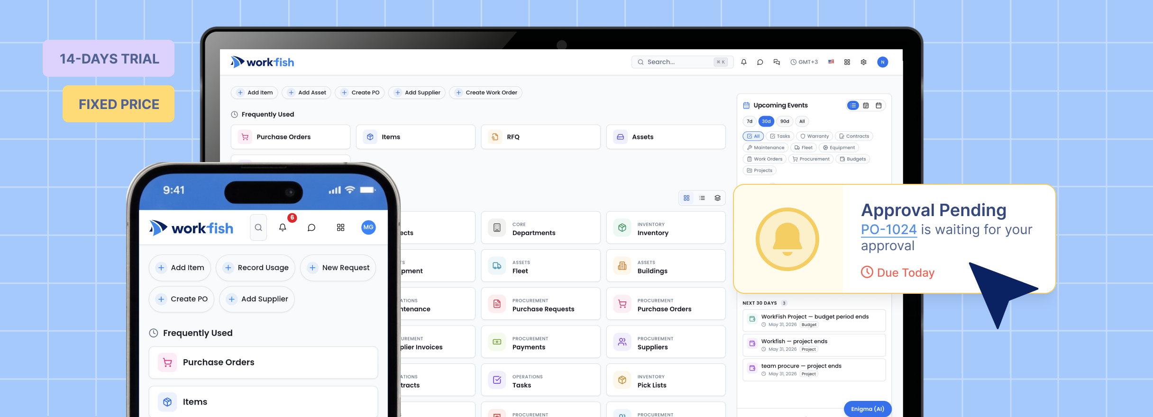Toggle the Contracts event filter
1153x417 pixels.
point(854,136)
